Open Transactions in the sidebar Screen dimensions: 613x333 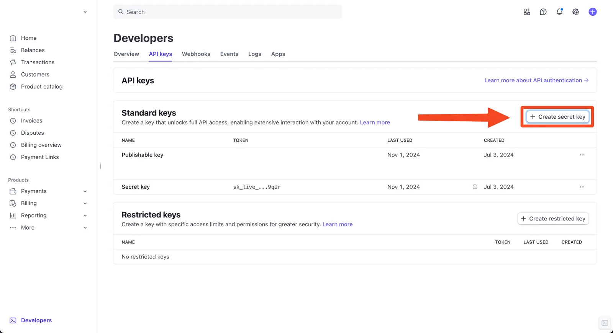click(x=38, y=62)
